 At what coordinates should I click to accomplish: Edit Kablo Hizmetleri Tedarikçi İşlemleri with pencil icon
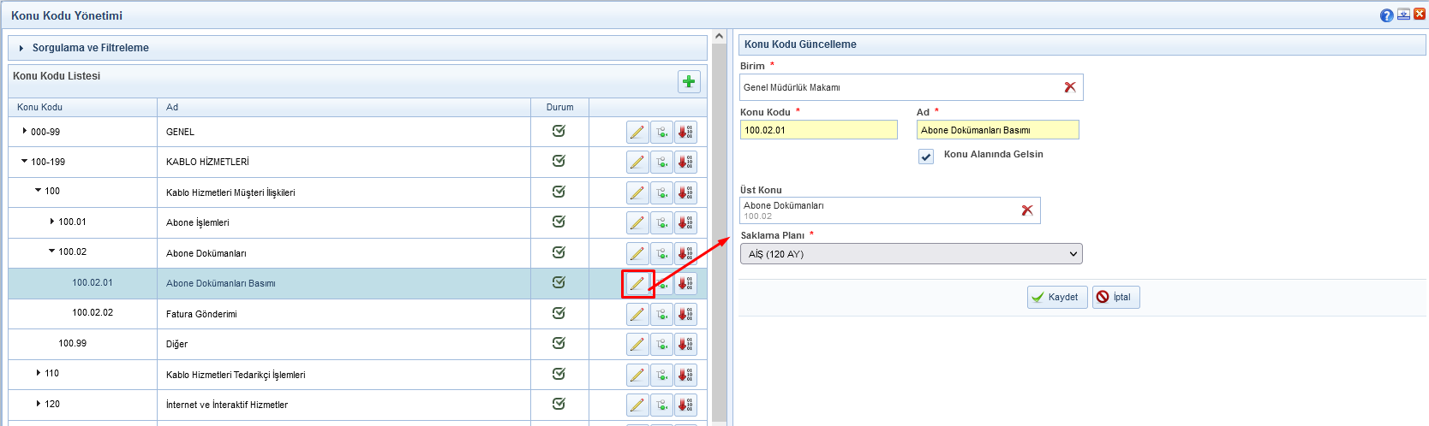637,375
